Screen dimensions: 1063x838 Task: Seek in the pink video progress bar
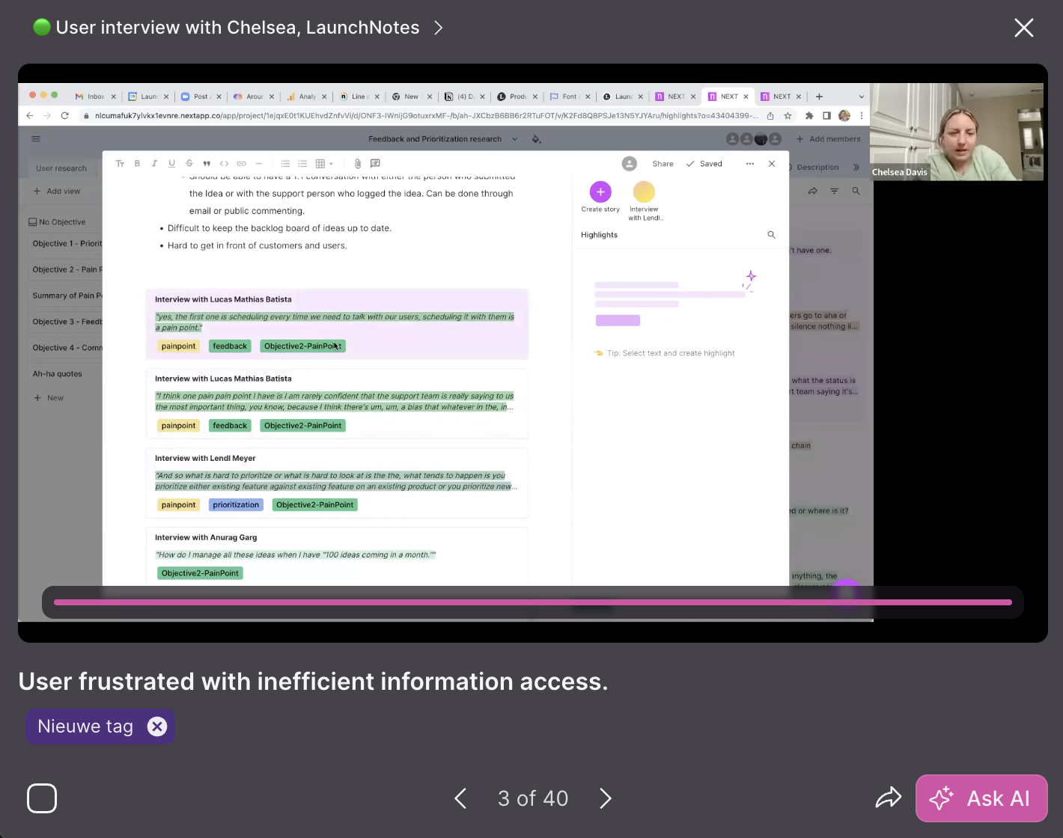pyautogui.click(x=531, y=602)
